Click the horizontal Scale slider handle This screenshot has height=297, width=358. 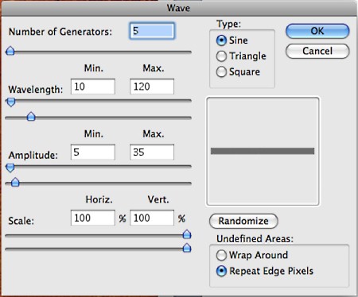pos(187,234)
